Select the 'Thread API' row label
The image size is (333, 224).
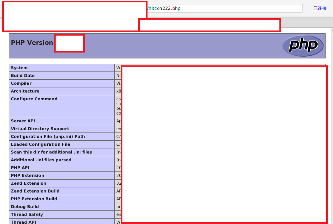coord(23,222)
